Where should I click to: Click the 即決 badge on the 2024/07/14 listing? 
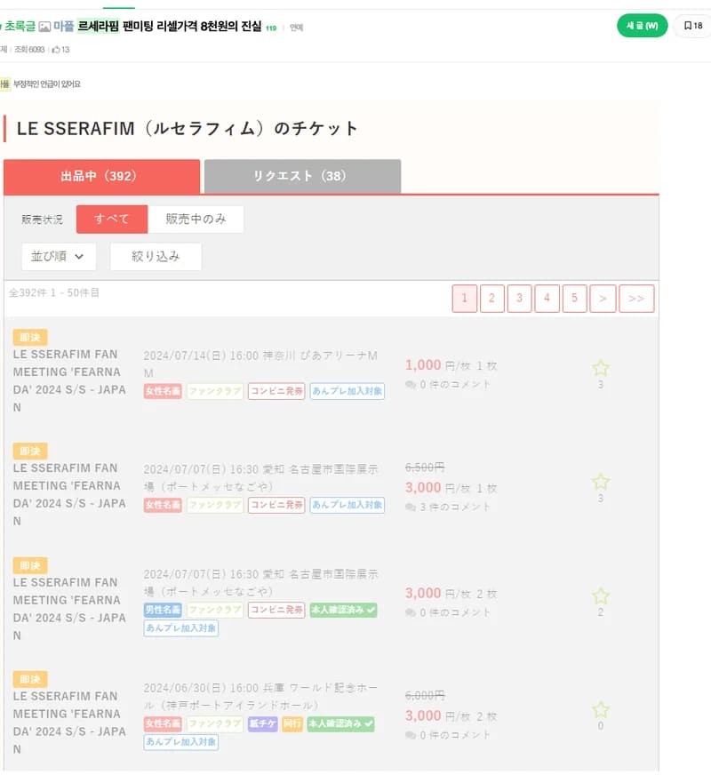30,337
